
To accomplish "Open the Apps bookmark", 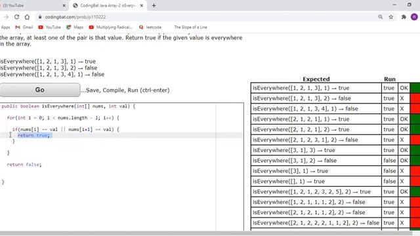I will [x=5, y=27].
